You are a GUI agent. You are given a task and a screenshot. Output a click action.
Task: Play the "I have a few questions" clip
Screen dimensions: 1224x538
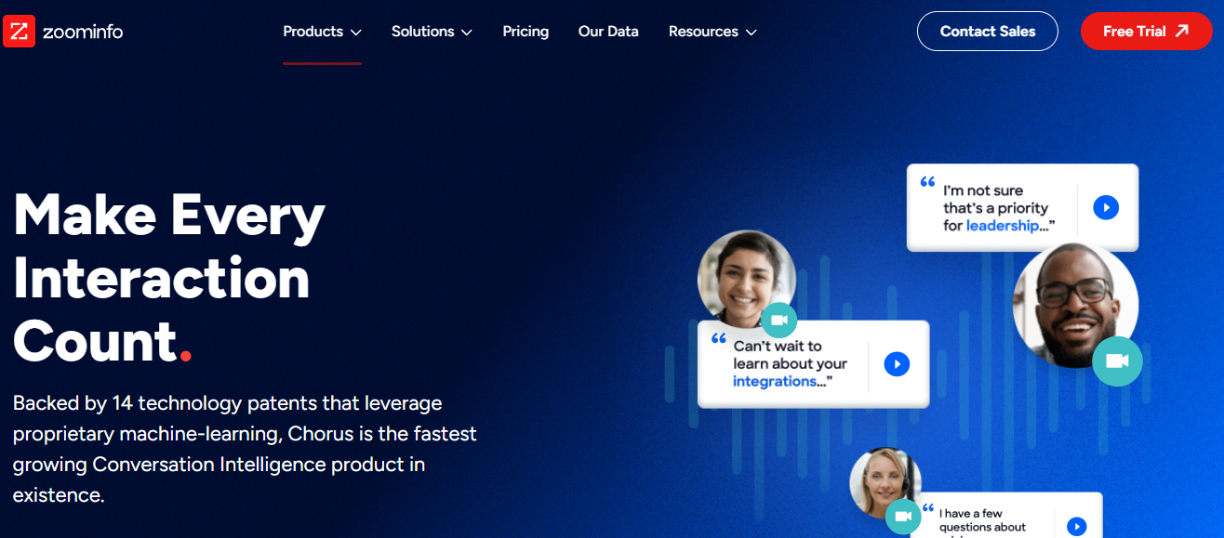point(1076,526)
